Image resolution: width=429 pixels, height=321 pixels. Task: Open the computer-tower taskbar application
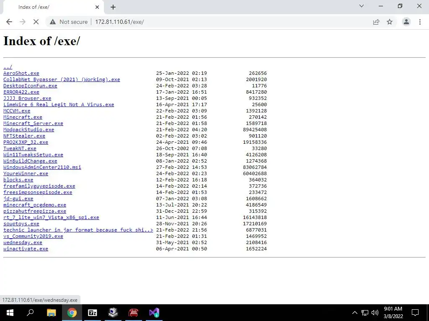[113, 313]
